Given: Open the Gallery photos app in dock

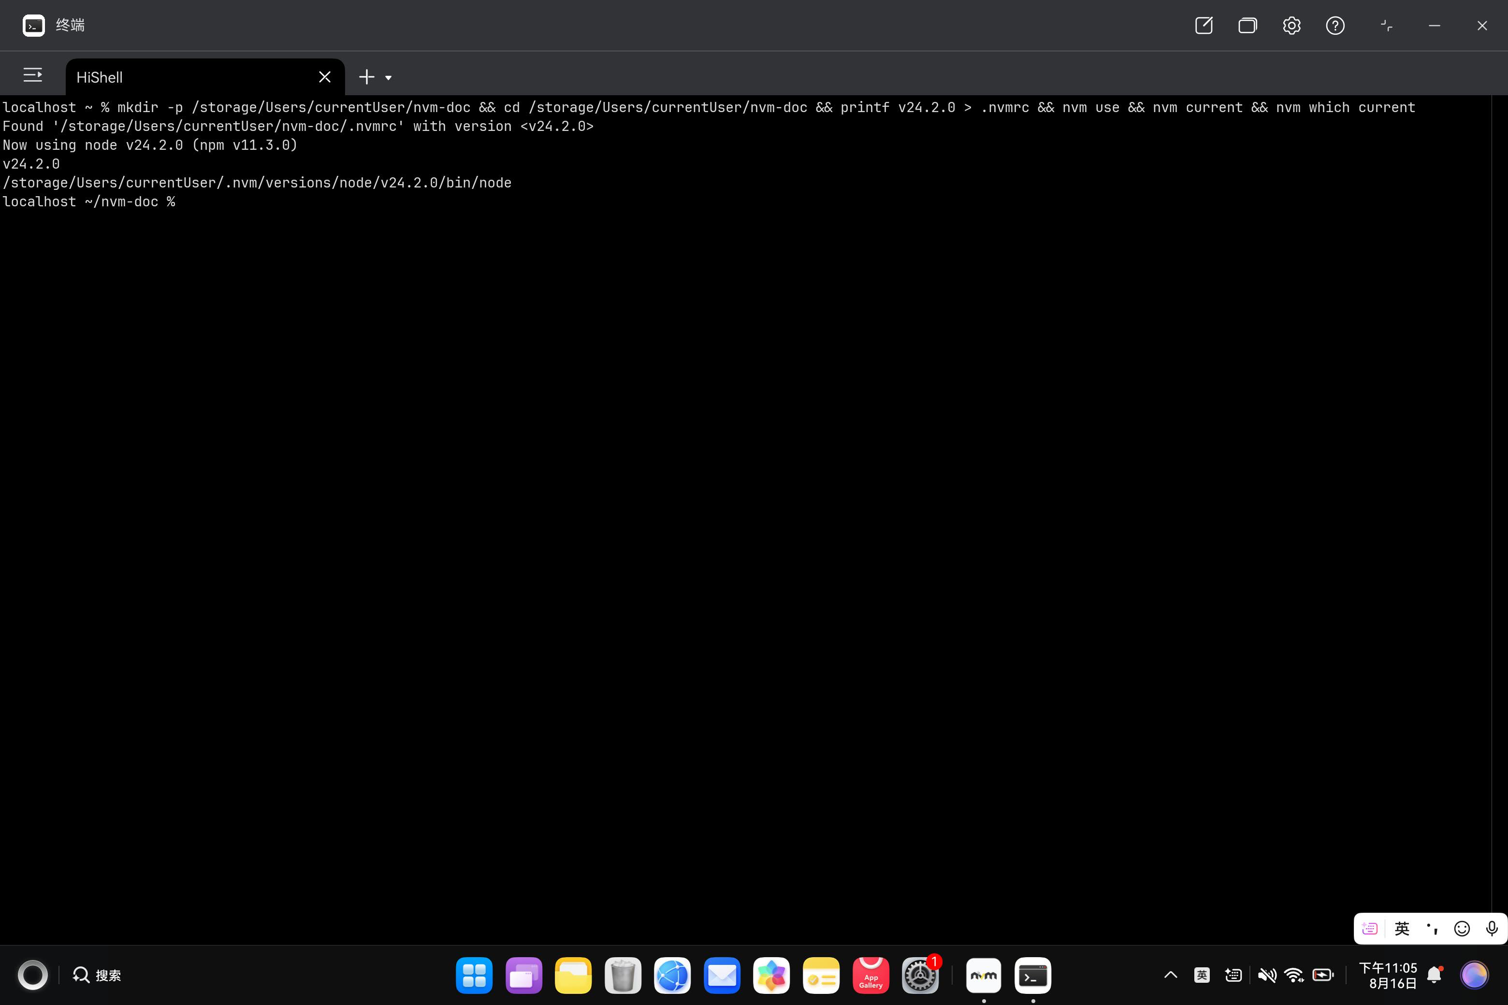Looking at the screenshot, I should coord(771,976).
